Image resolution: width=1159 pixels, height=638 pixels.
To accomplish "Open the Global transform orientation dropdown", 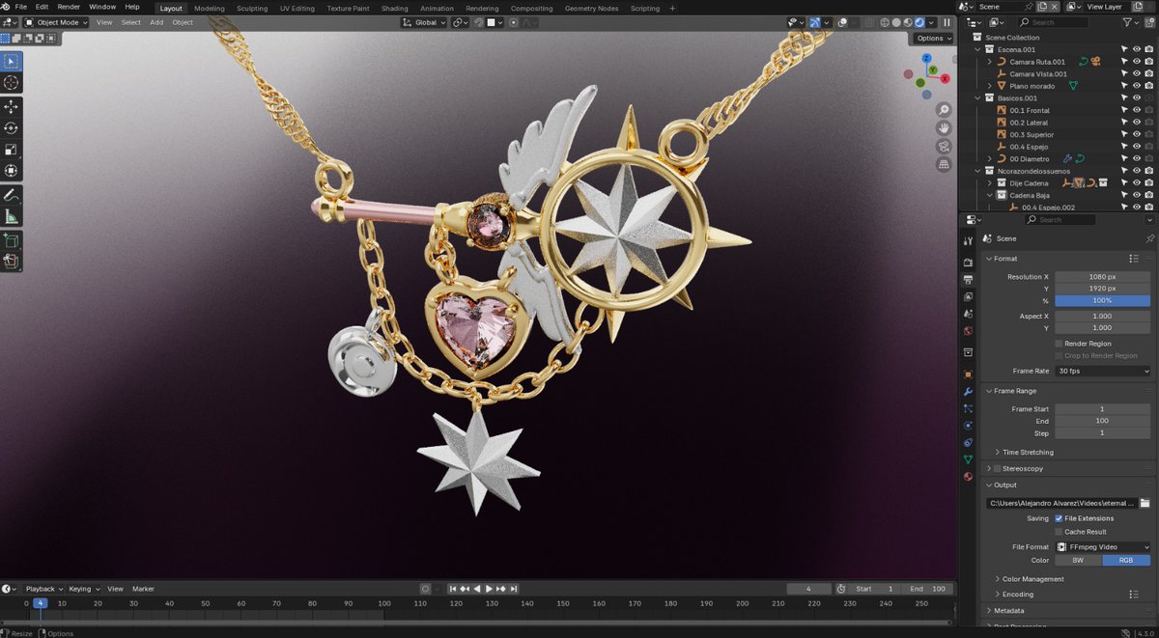I will [424, 22].
